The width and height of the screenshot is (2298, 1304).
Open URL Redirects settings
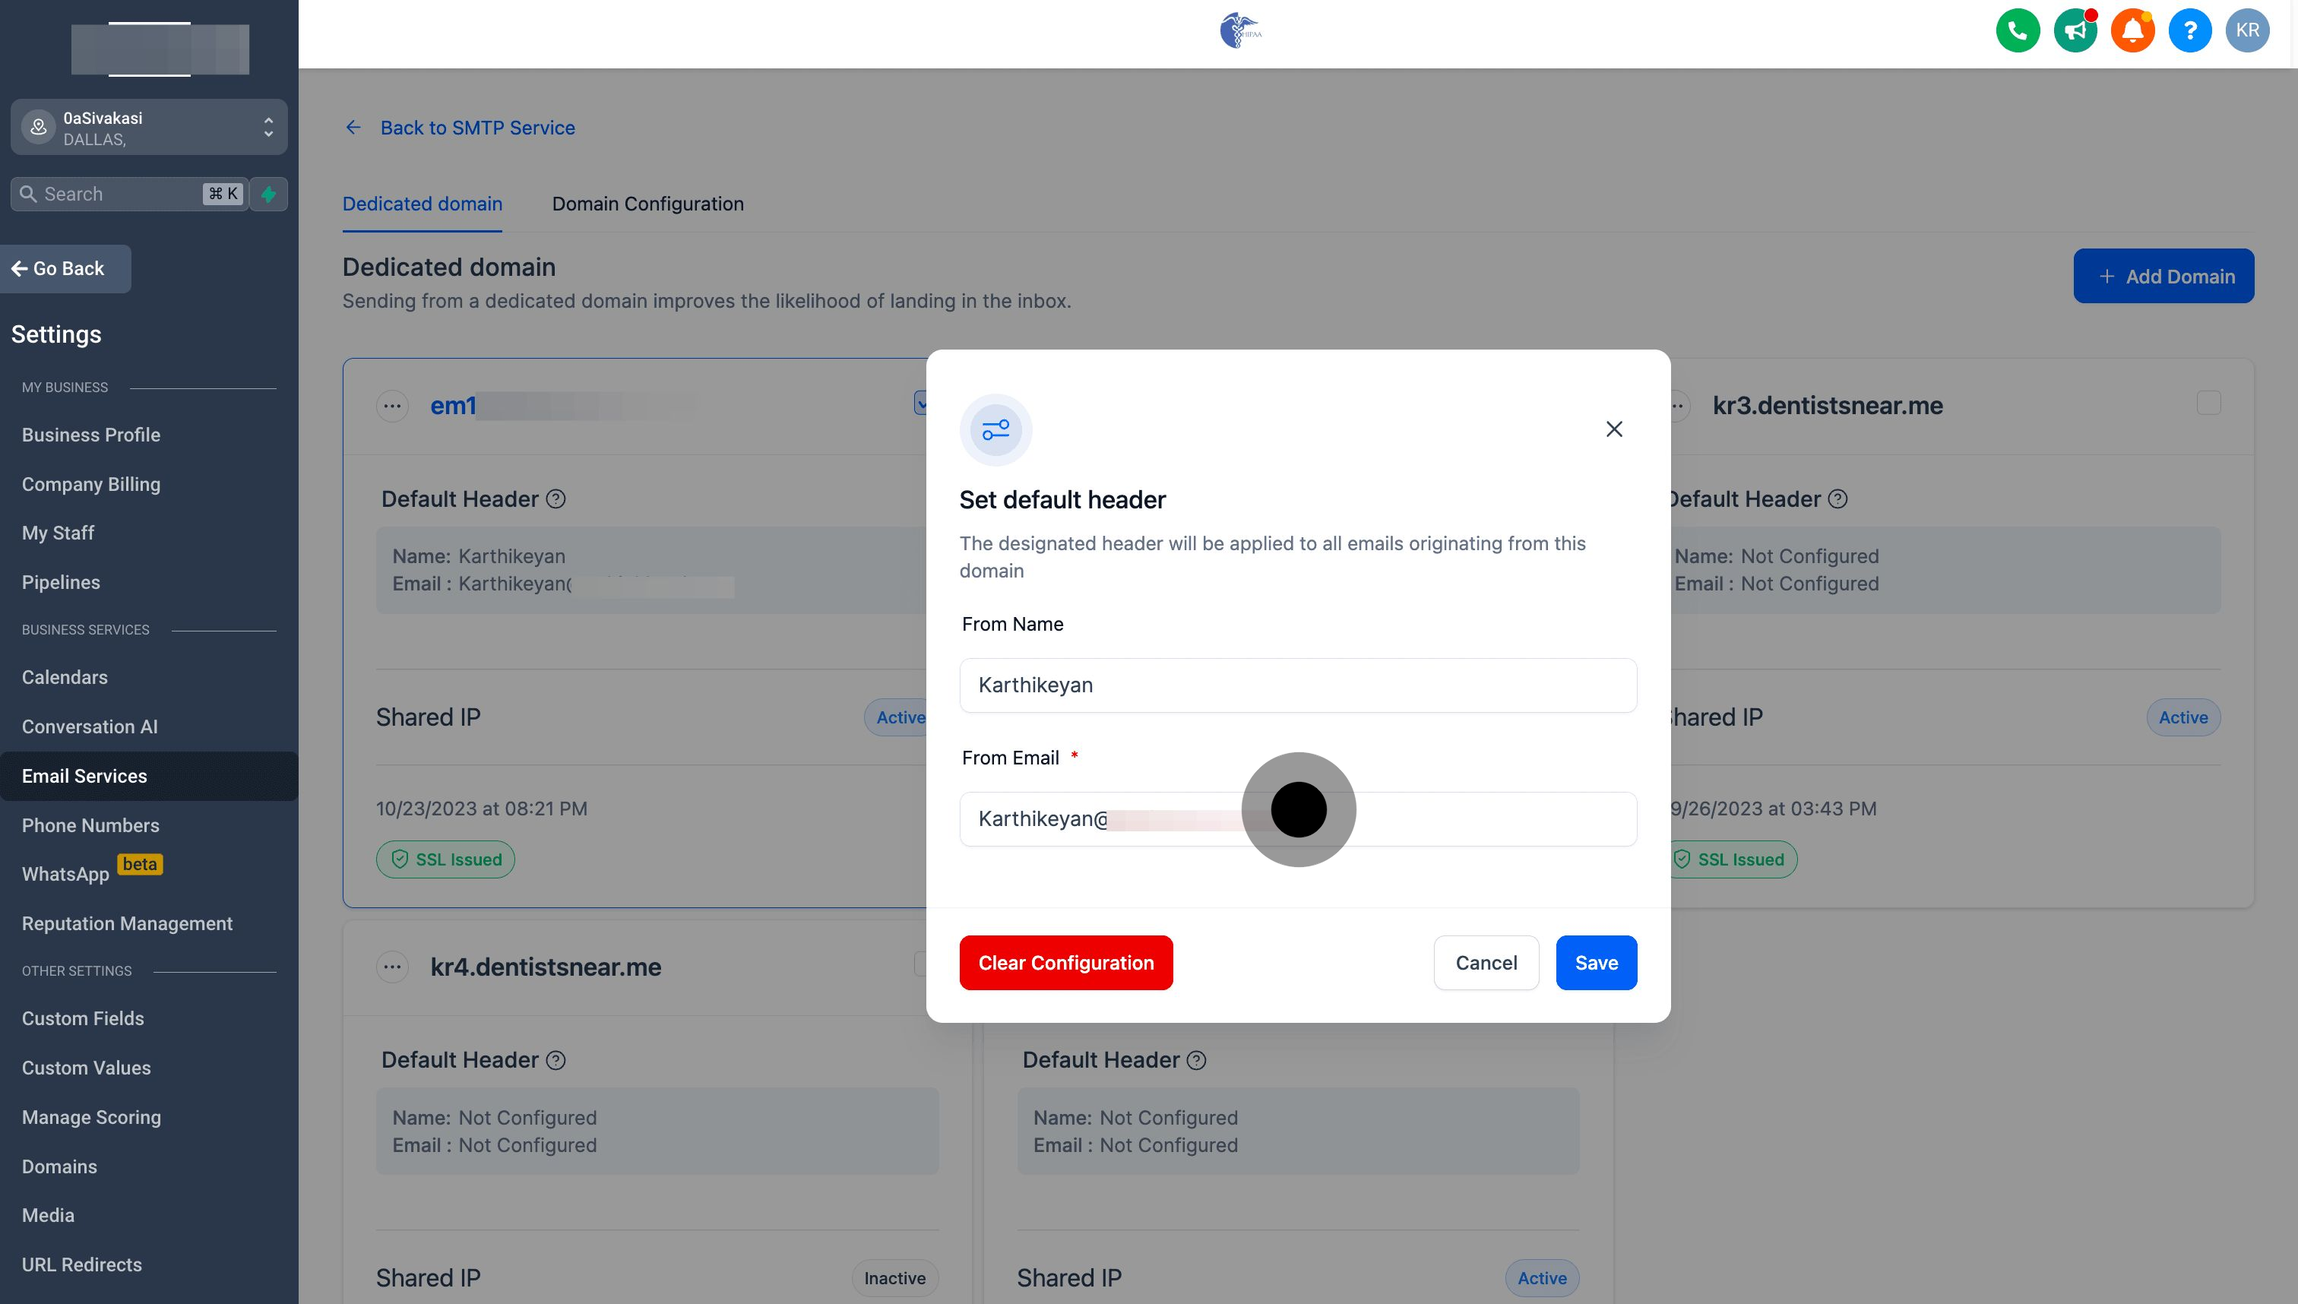(x=81, y=1264)
